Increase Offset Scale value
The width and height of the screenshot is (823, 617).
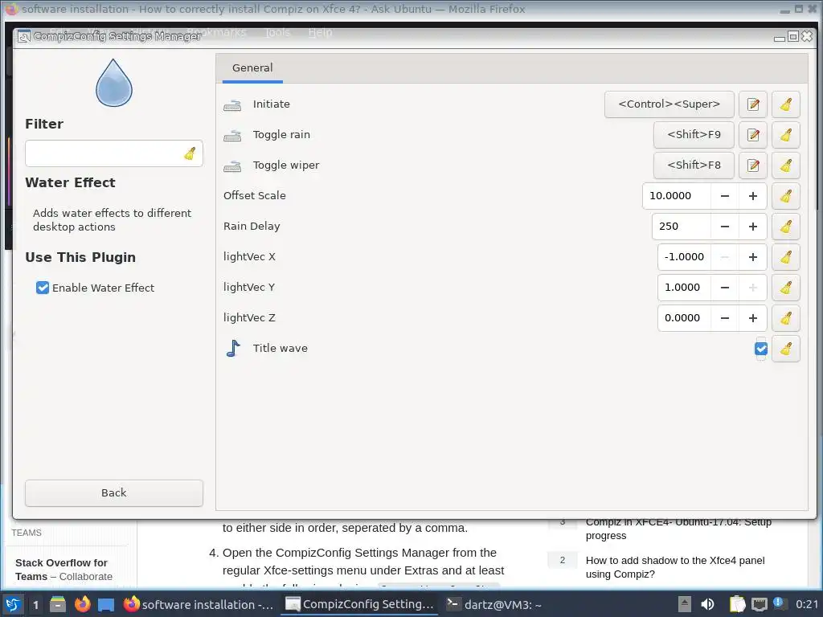click(752, 196)
